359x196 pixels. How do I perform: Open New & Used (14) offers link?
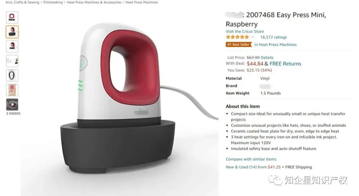[253, 167]
